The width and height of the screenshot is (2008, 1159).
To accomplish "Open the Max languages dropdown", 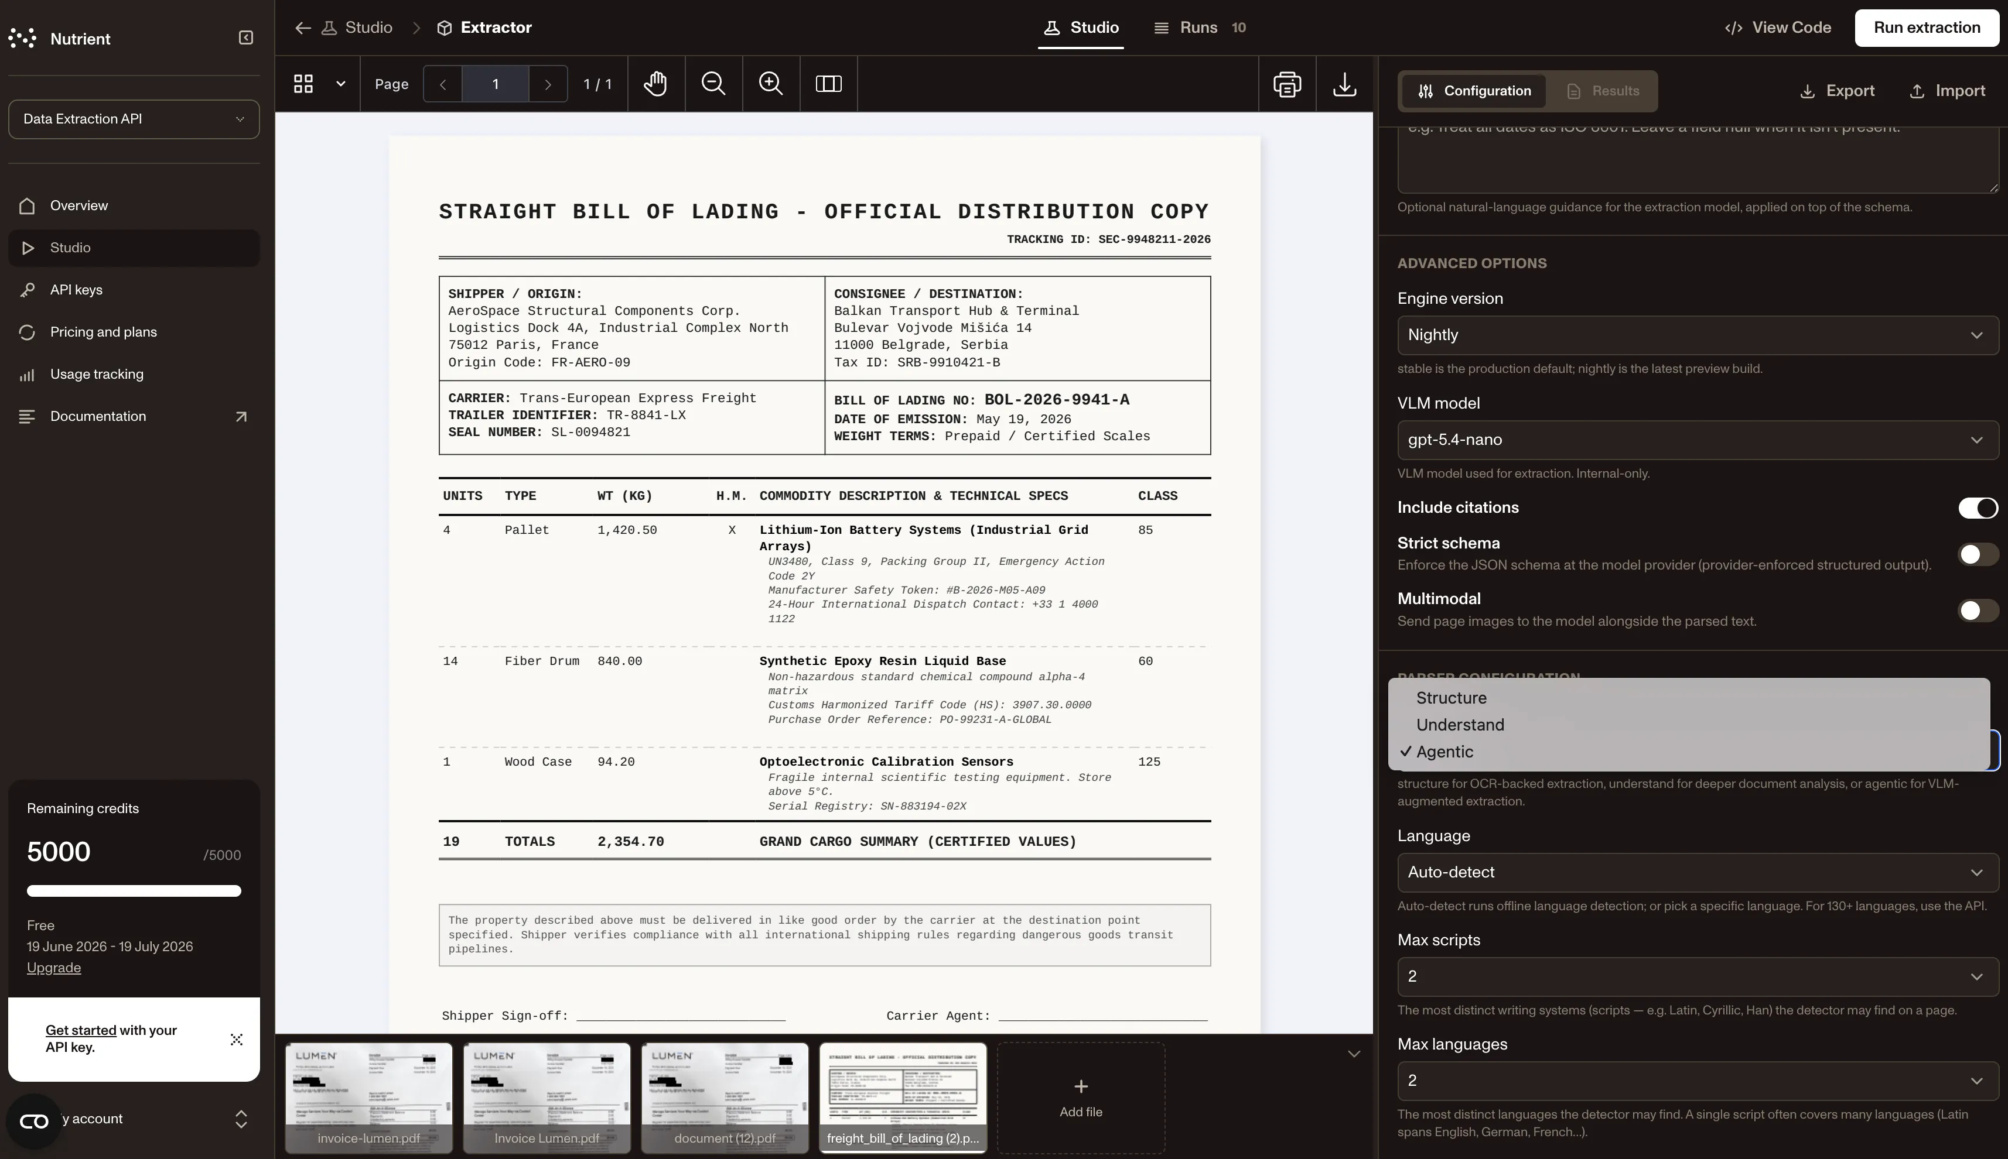I will click(1698, 1081).
